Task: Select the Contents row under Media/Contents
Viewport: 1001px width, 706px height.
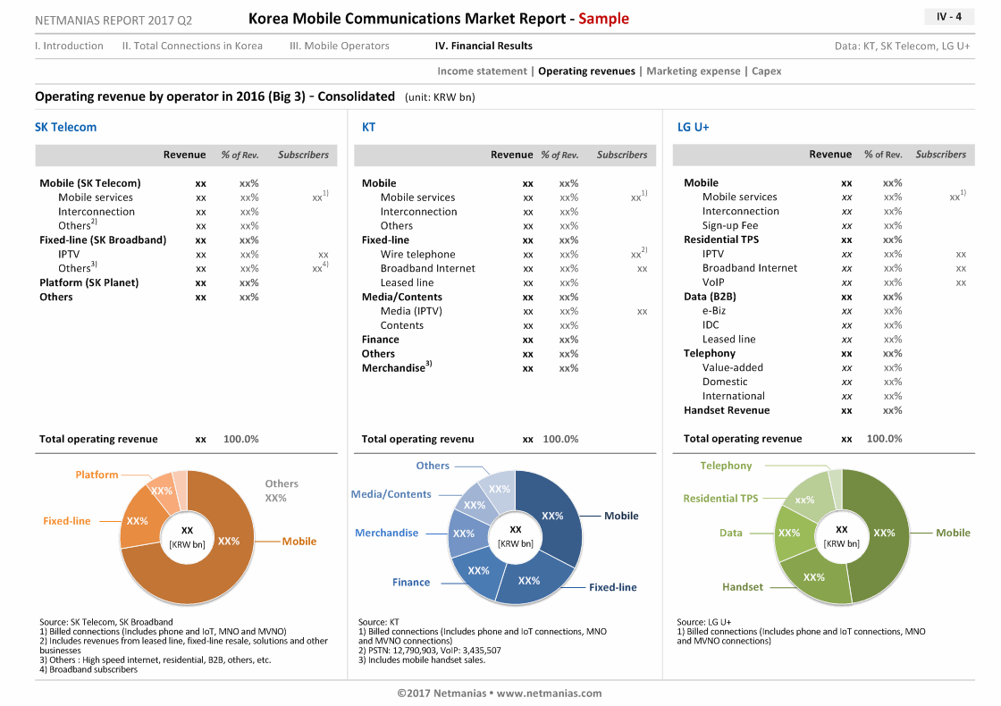Action: pos(401,325)
